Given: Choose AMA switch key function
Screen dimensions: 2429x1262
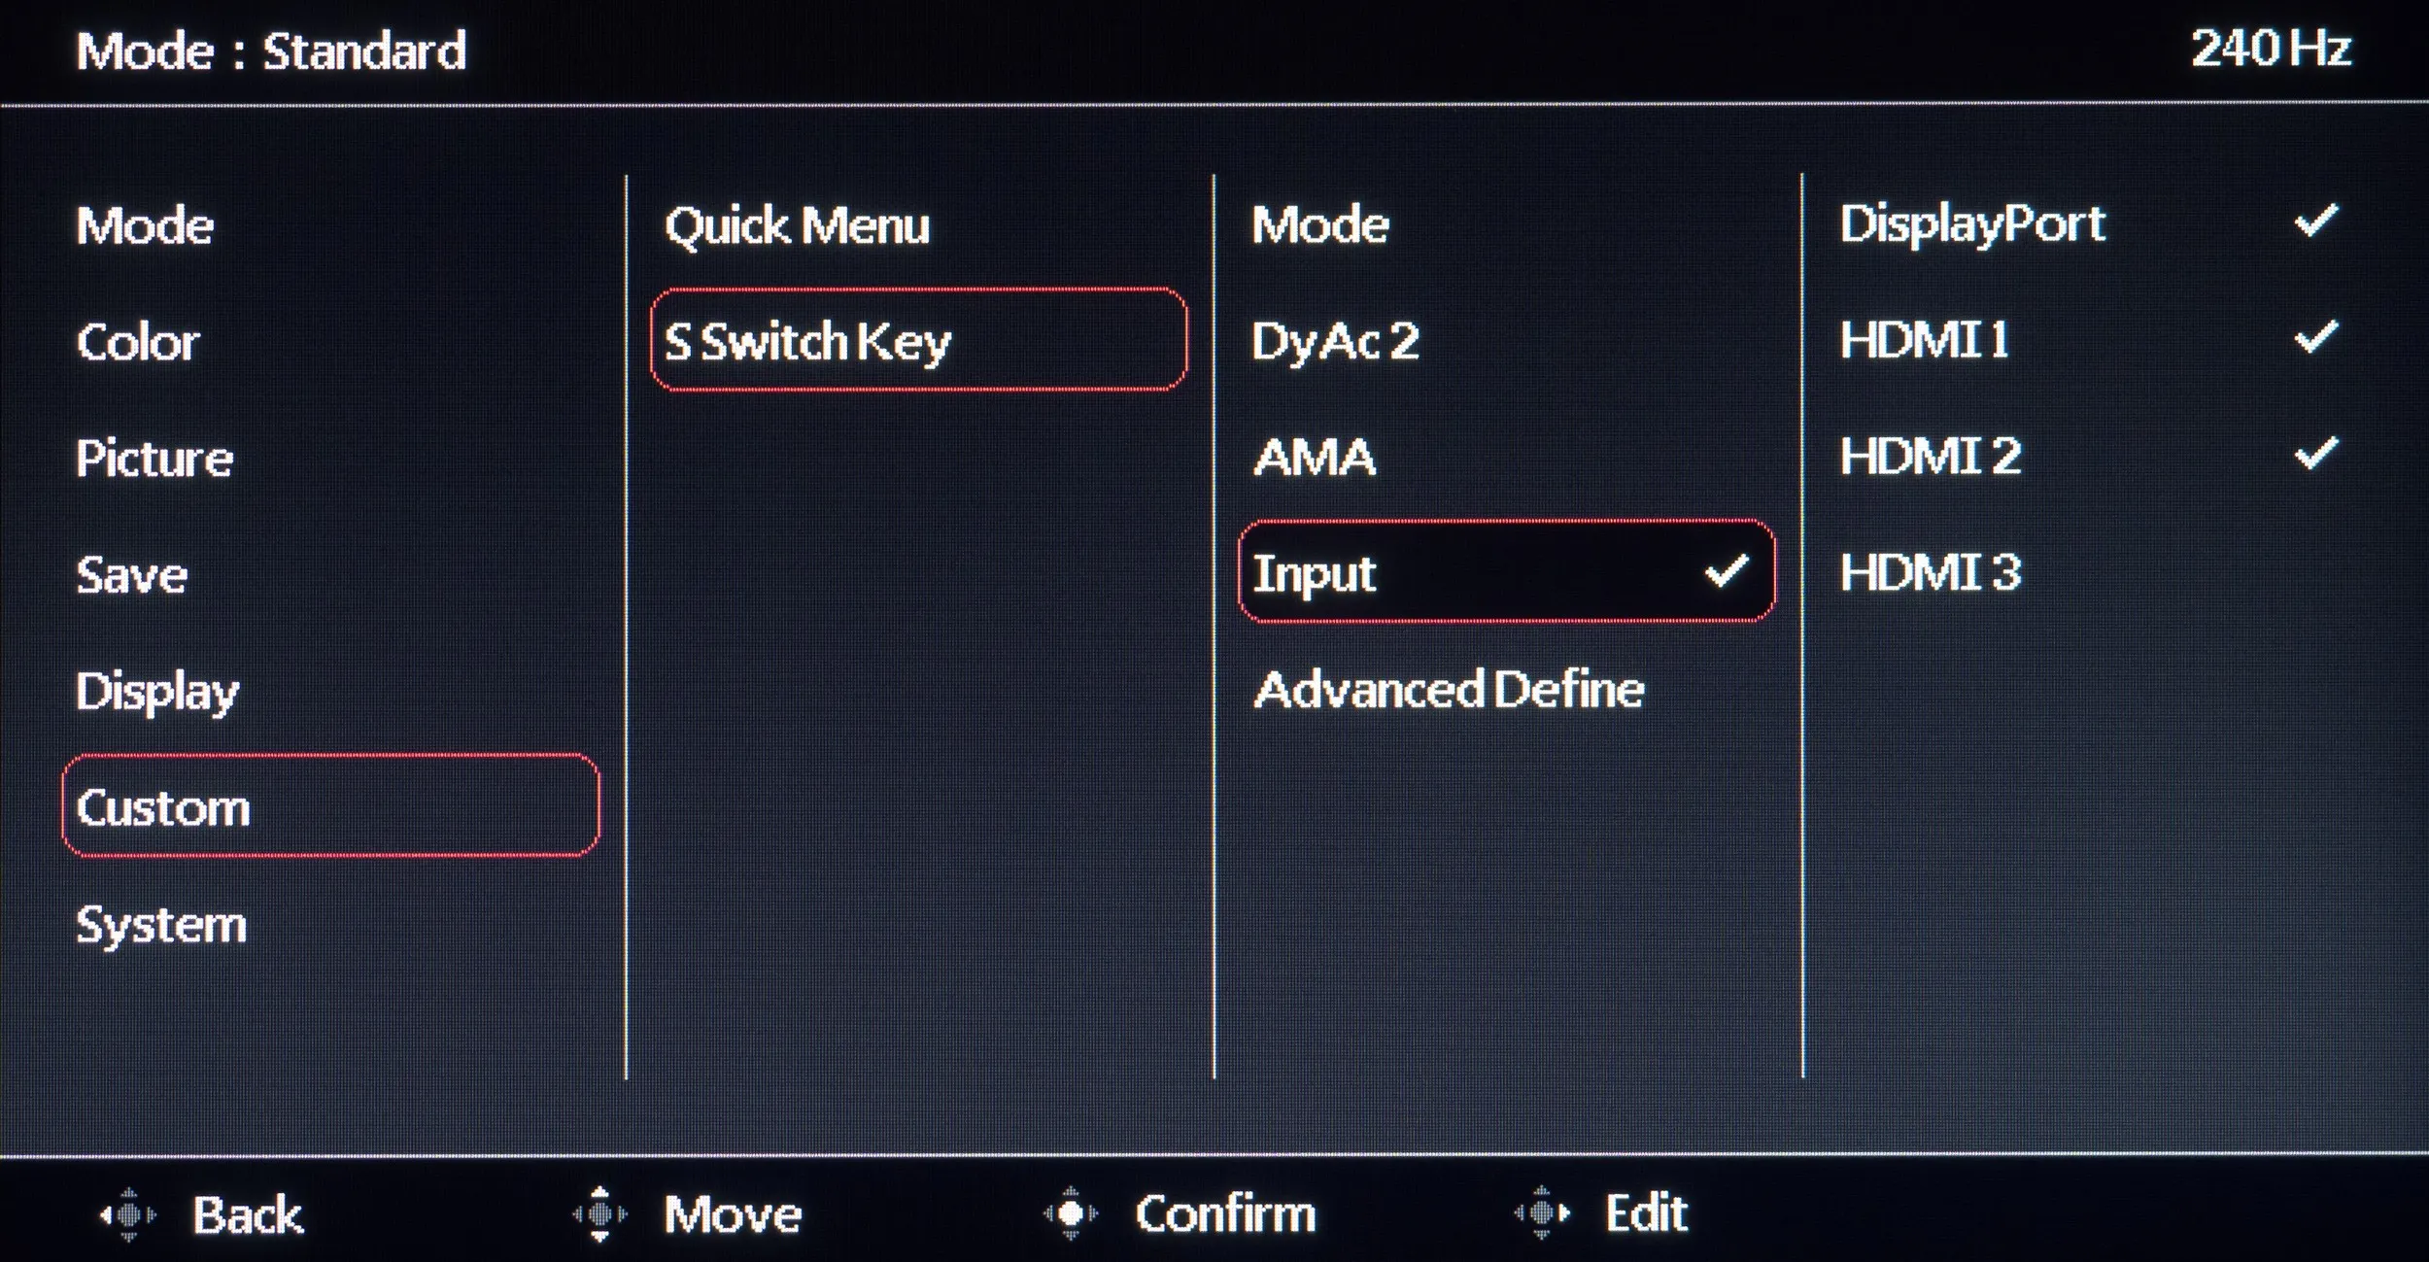Looking at the screenshot, I should coord(1314,457).
